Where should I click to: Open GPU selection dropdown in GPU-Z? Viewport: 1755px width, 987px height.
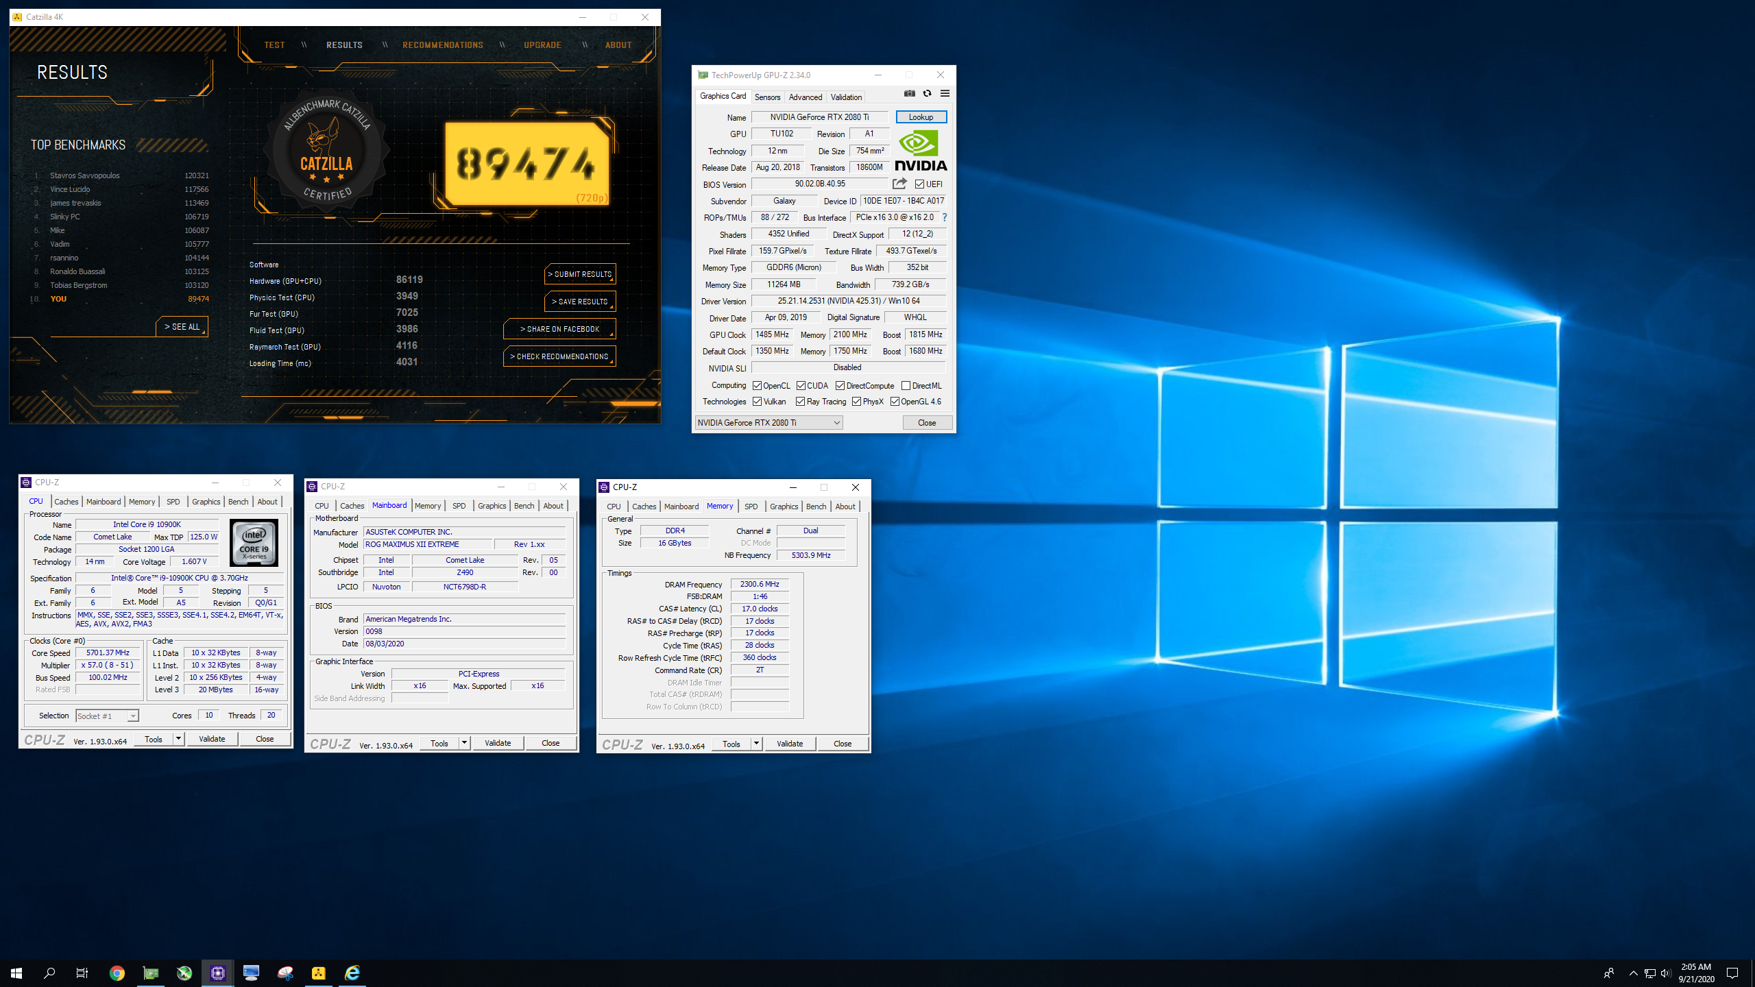click(x=768, y=423)
